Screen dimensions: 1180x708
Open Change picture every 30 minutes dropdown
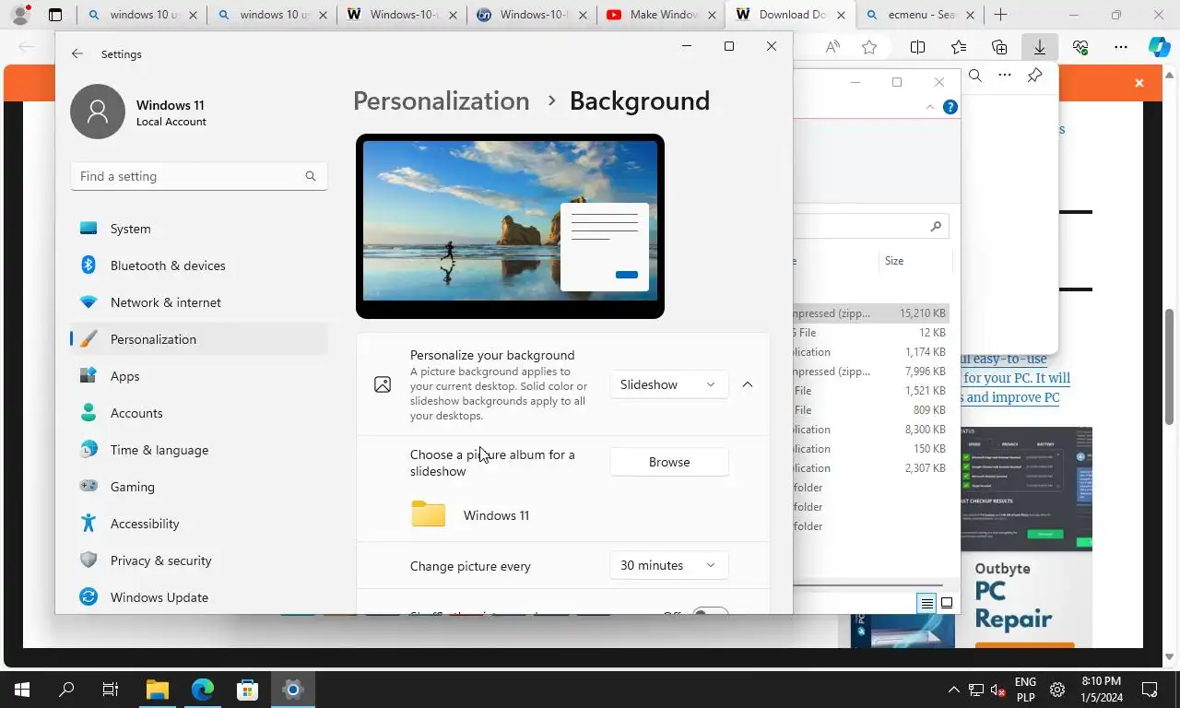pos(668,565)
